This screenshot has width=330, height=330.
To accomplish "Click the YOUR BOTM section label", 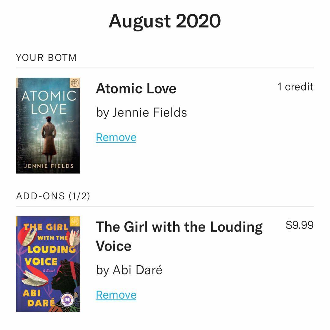I will (46, 57).
